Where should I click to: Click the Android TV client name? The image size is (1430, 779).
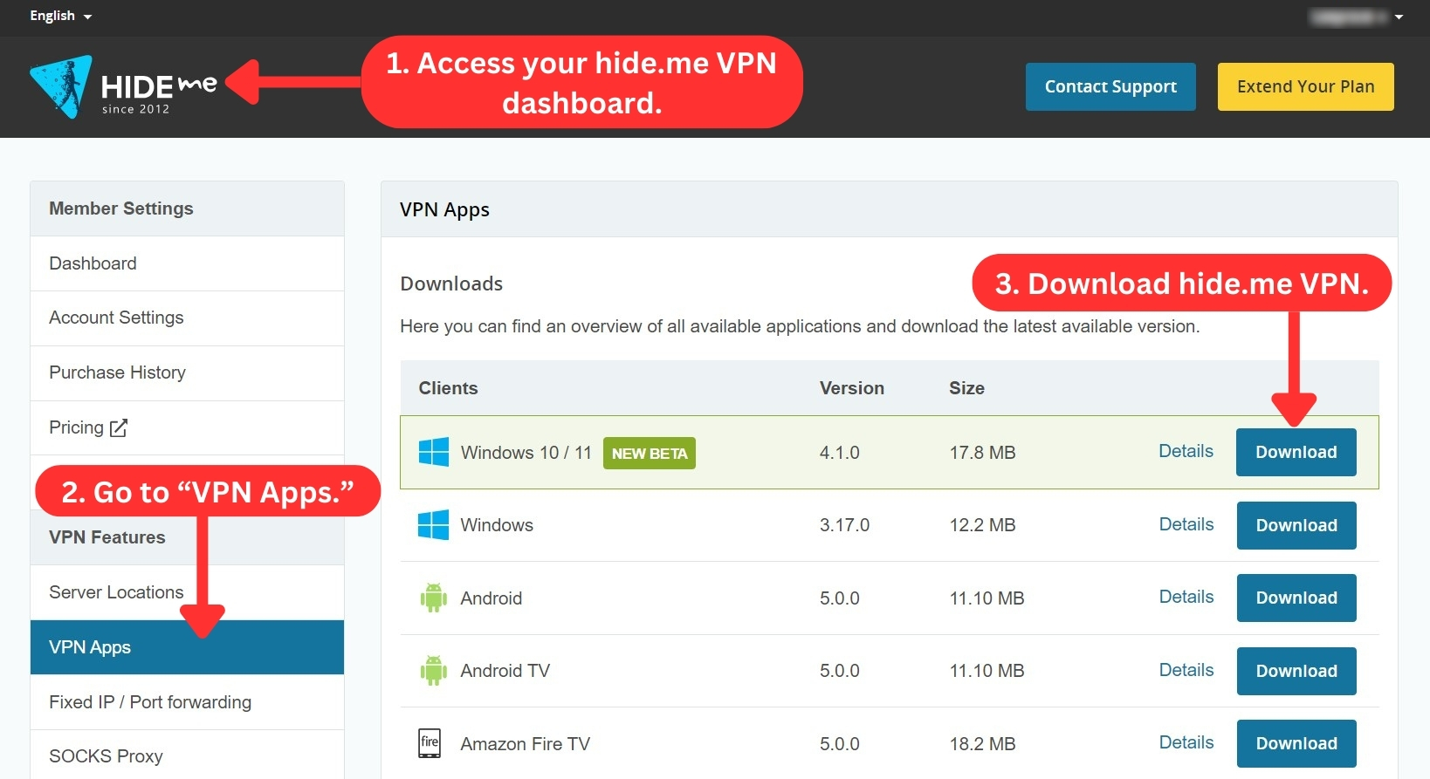pos(505,671)
